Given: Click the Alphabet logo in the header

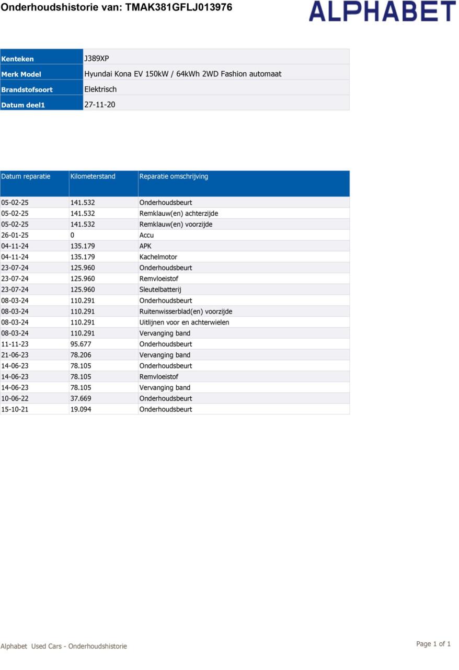Looking at the screenshot, I should (382, 12).
